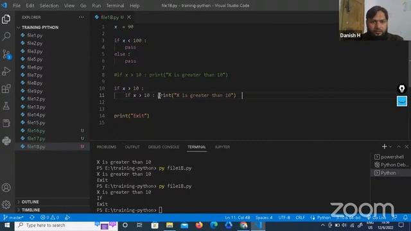Open the Edit menu
This screenshot has height=231, width=411.
(x=30, y=6)
